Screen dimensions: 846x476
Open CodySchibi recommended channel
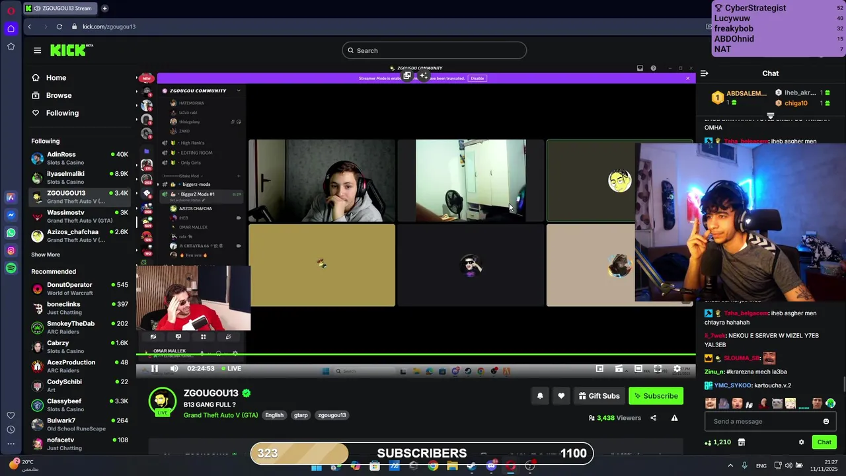79,385
